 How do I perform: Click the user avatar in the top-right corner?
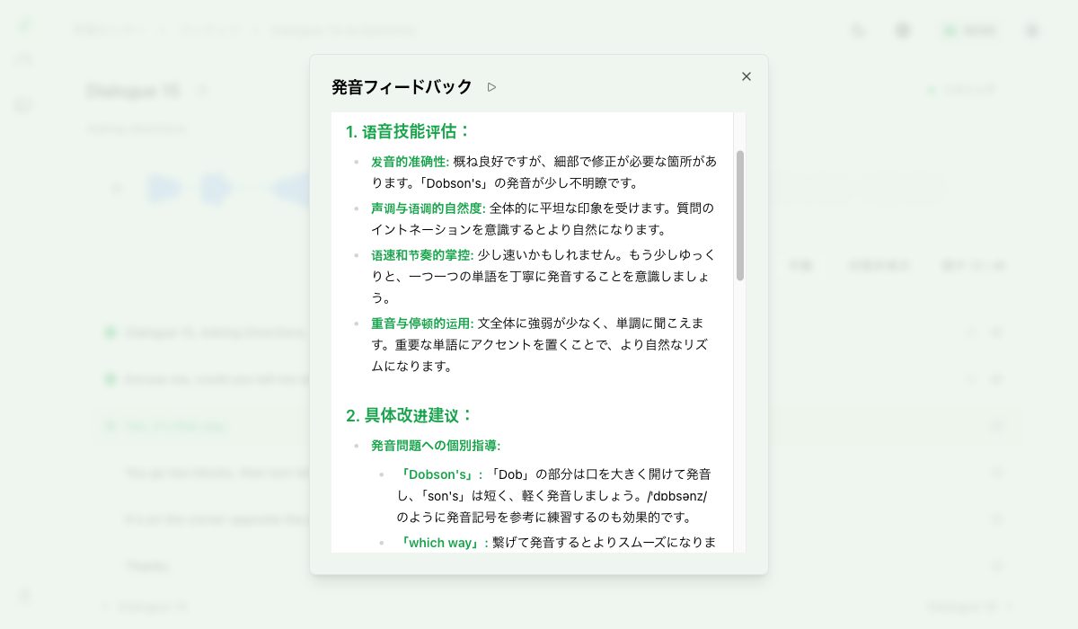click(x=1031, y=30)
